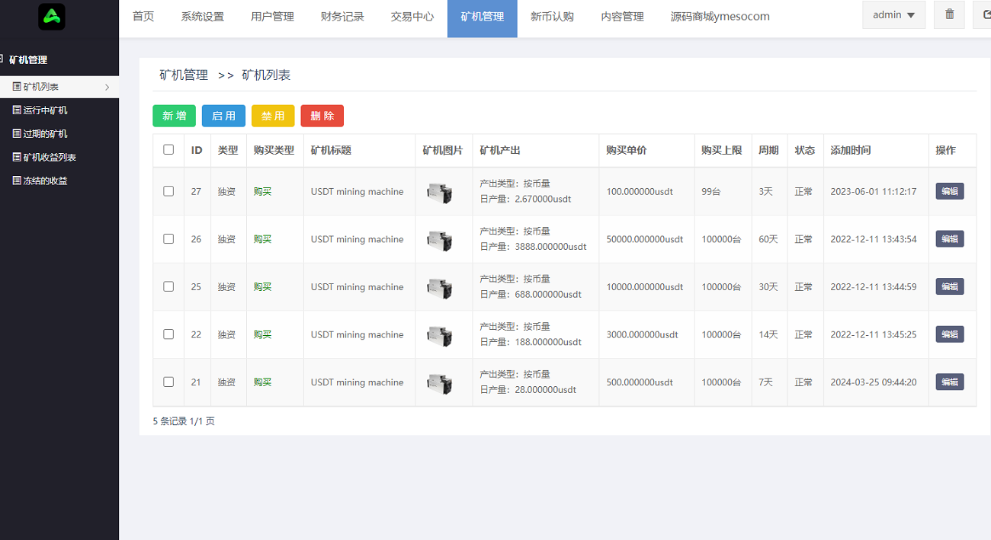Click the 5 条记录 1/1 页 pagination text

[184, 421]
